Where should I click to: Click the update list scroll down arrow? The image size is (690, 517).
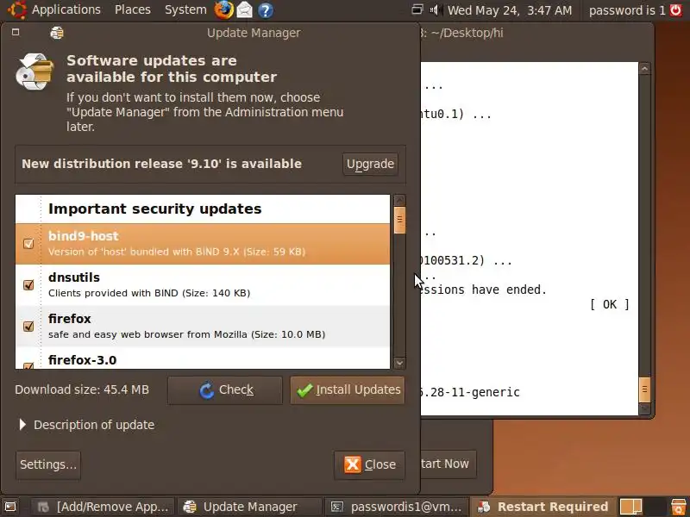(x=399, y=363)
